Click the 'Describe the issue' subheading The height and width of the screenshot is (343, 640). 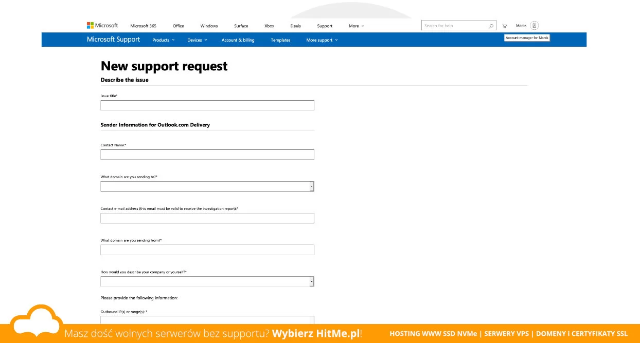[x=125, y=80]
